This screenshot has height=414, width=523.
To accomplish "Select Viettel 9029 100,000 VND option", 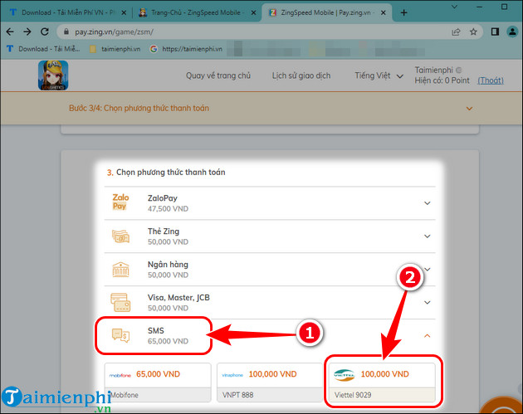I will [x=382, y=382].
